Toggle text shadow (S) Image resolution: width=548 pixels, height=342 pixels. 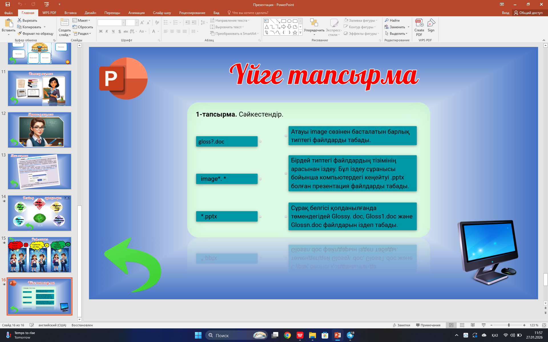point(120,31)
